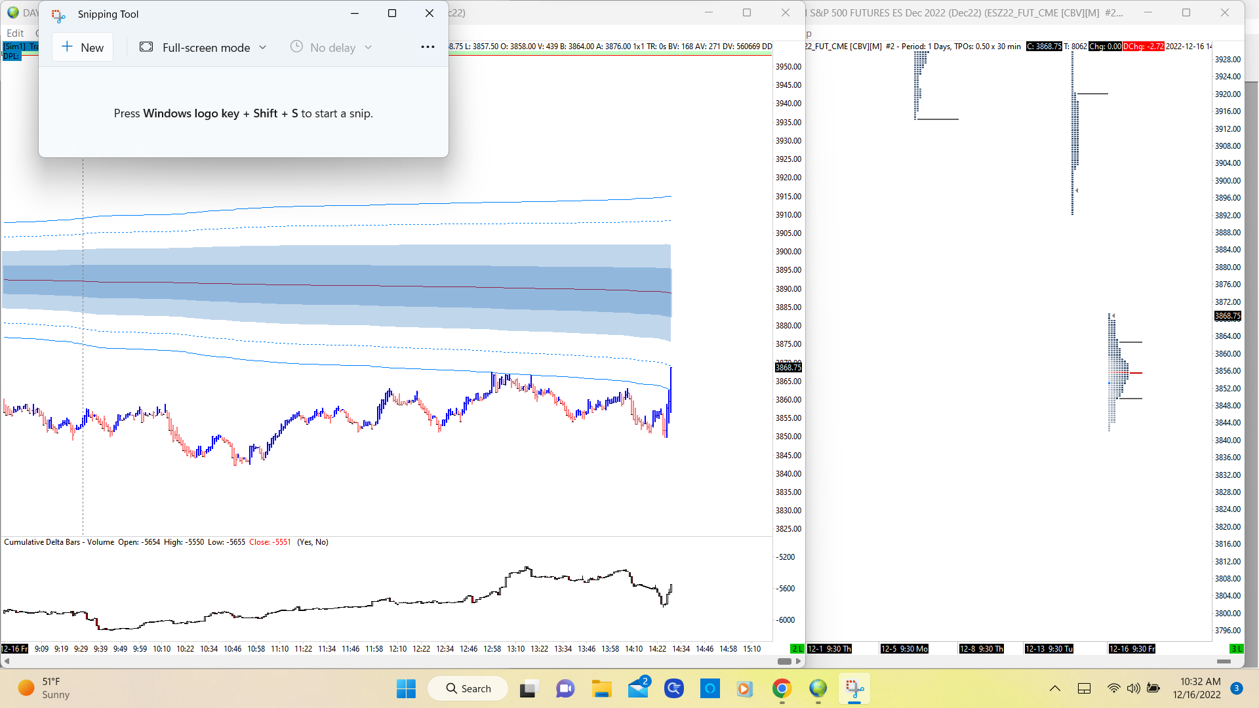Open File Explorer from the taskbar
This screenshot has width=1259, height=708.
(x=601, y=688)
